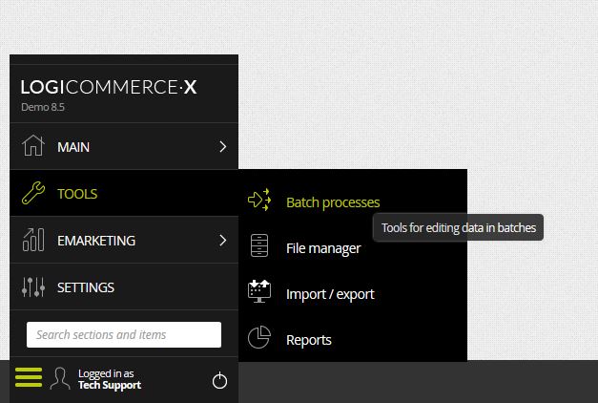Screen dimensions: 598x403
Task: Click the power logout icon
Action: tap(219, 380)
